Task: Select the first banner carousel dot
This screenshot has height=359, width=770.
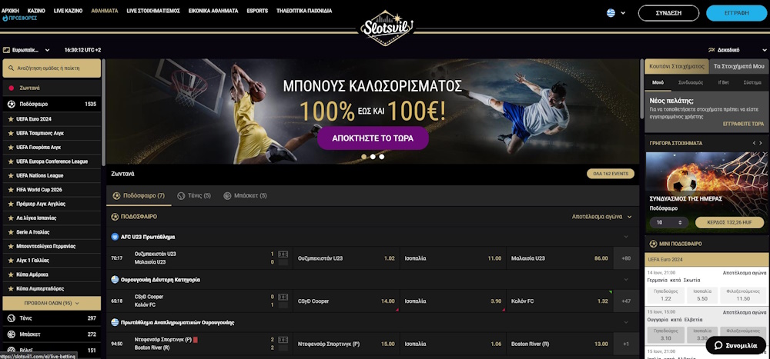Action: [364, 157]
